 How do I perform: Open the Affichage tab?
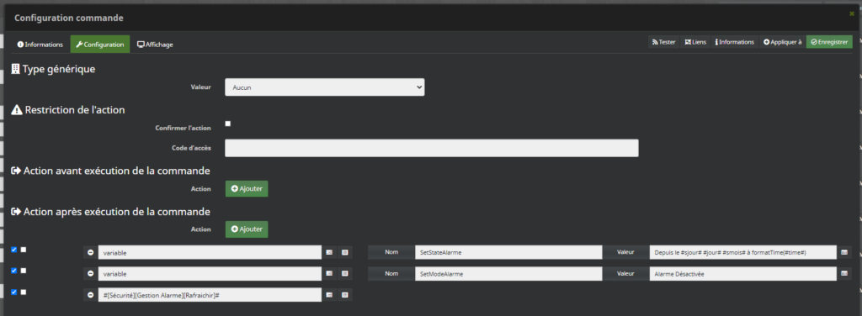click(x=155, y=45)
